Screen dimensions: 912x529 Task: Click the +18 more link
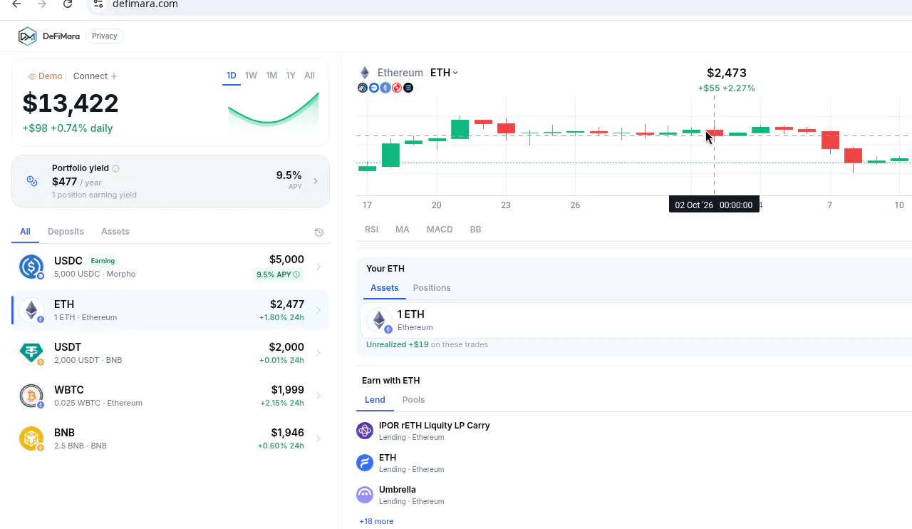click(x=376, y=521)
